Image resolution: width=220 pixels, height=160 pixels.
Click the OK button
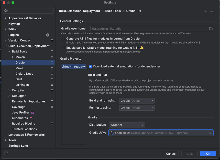pyautogui.click(x=208, y=154)
